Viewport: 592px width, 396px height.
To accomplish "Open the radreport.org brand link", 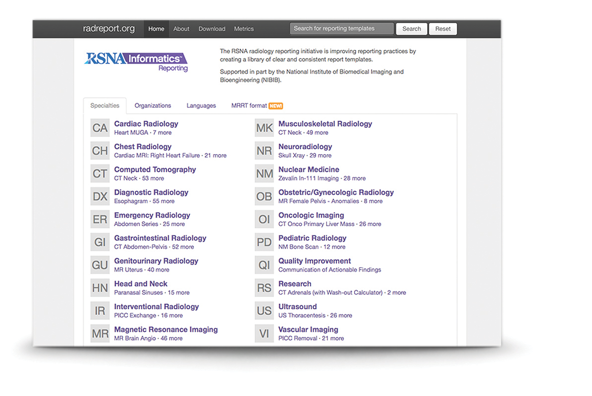I will (x=108, y=29).
